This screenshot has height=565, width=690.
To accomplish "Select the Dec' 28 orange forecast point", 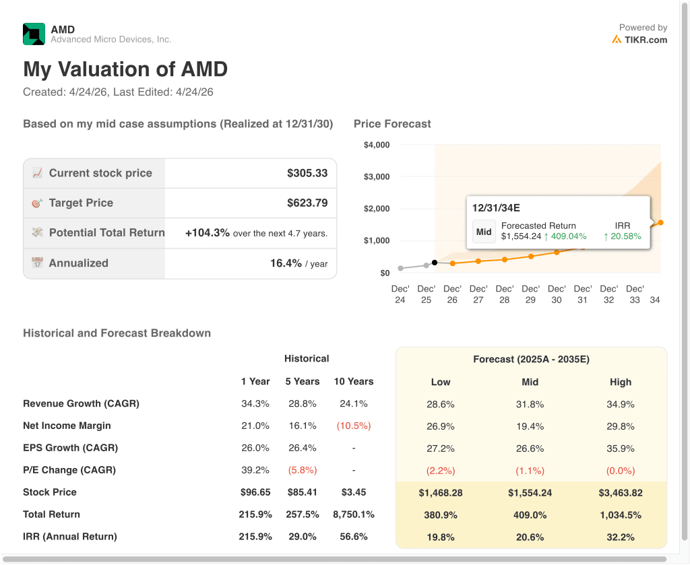I will pos(505,260).
